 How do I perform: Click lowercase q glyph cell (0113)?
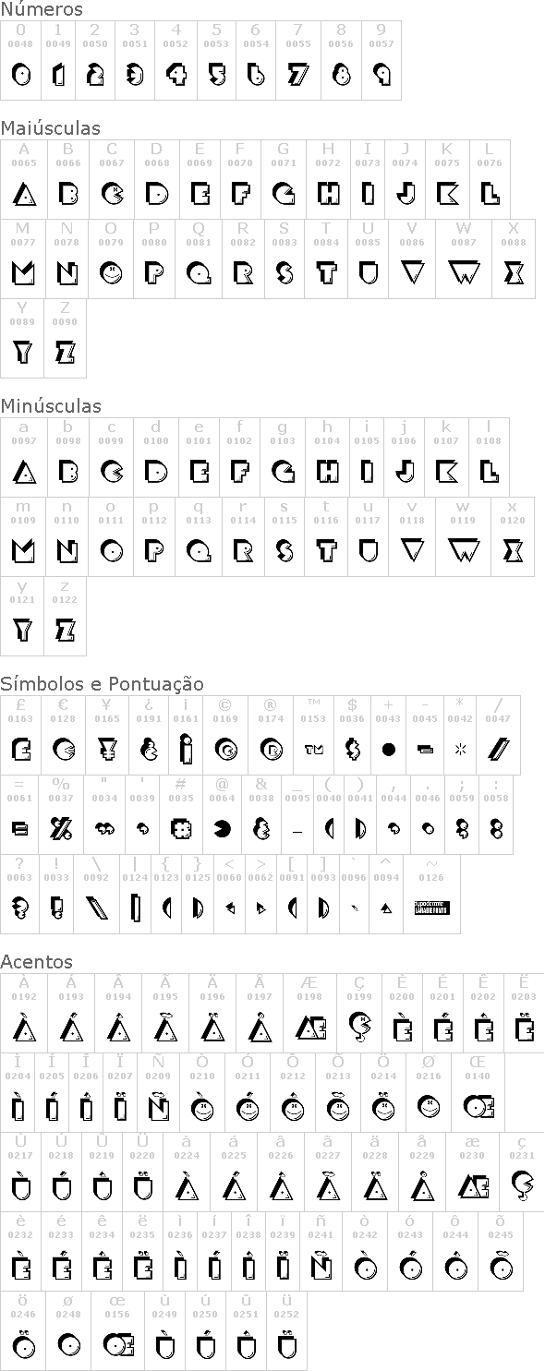tap(199, 536)
